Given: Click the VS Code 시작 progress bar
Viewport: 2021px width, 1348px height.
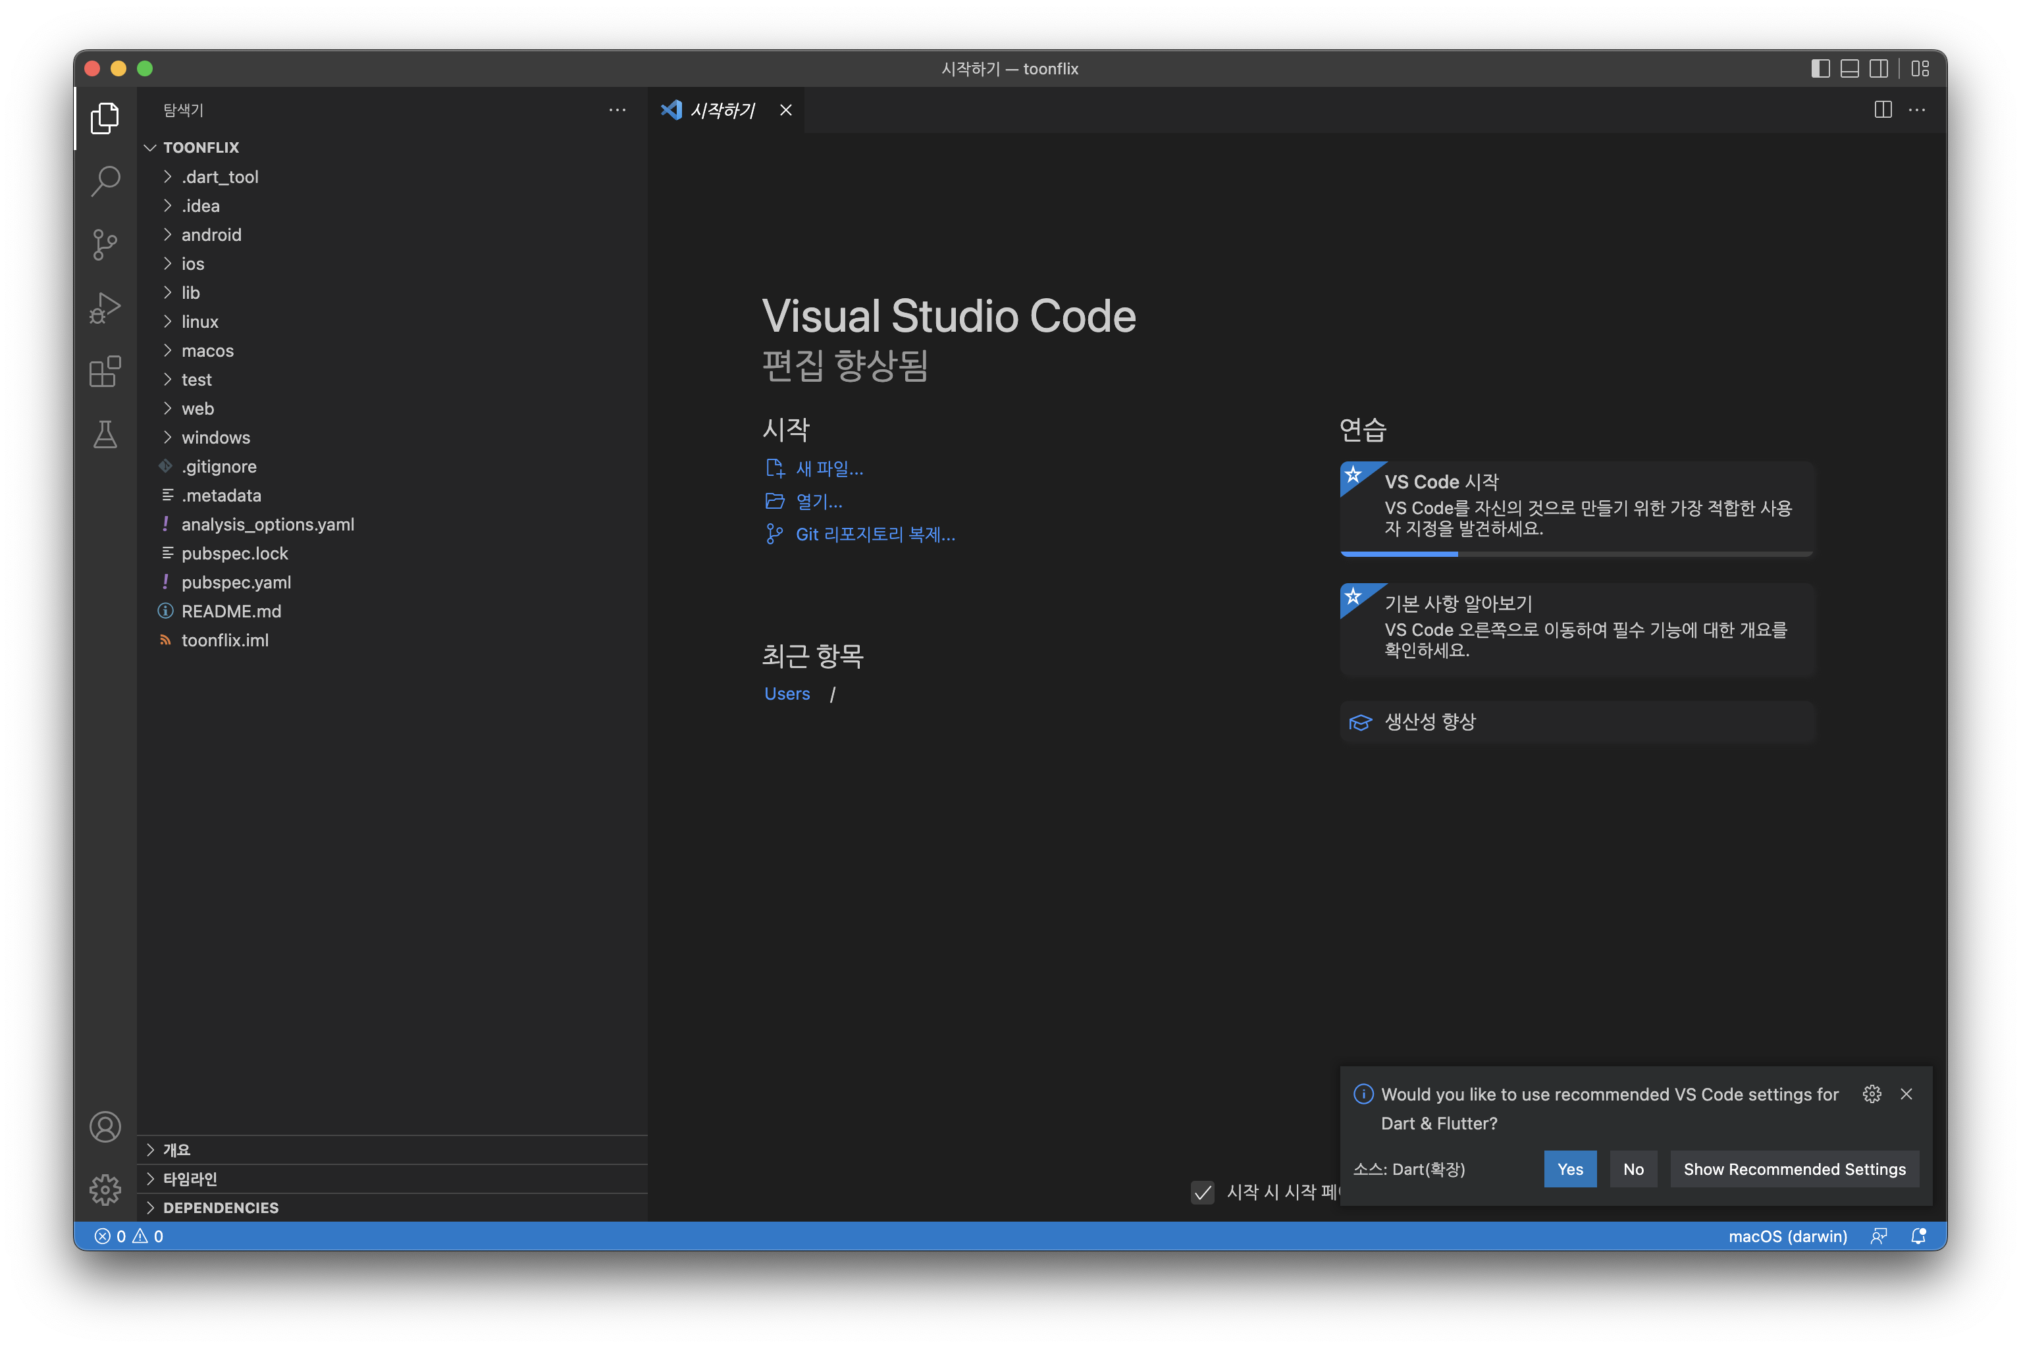Looking at the screenshot, I should pyautogui.click(x=1577, y=554).
